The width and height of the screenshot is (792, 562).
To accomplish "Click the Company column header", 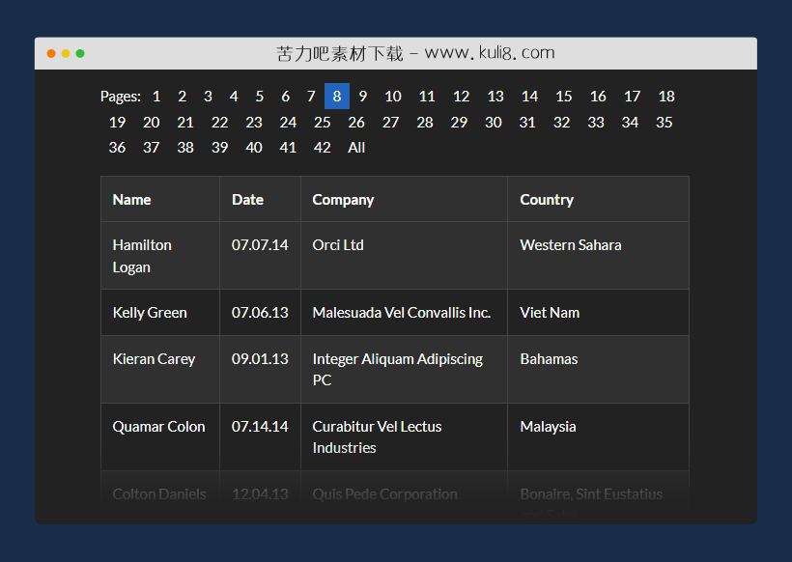I will [343, 200].
